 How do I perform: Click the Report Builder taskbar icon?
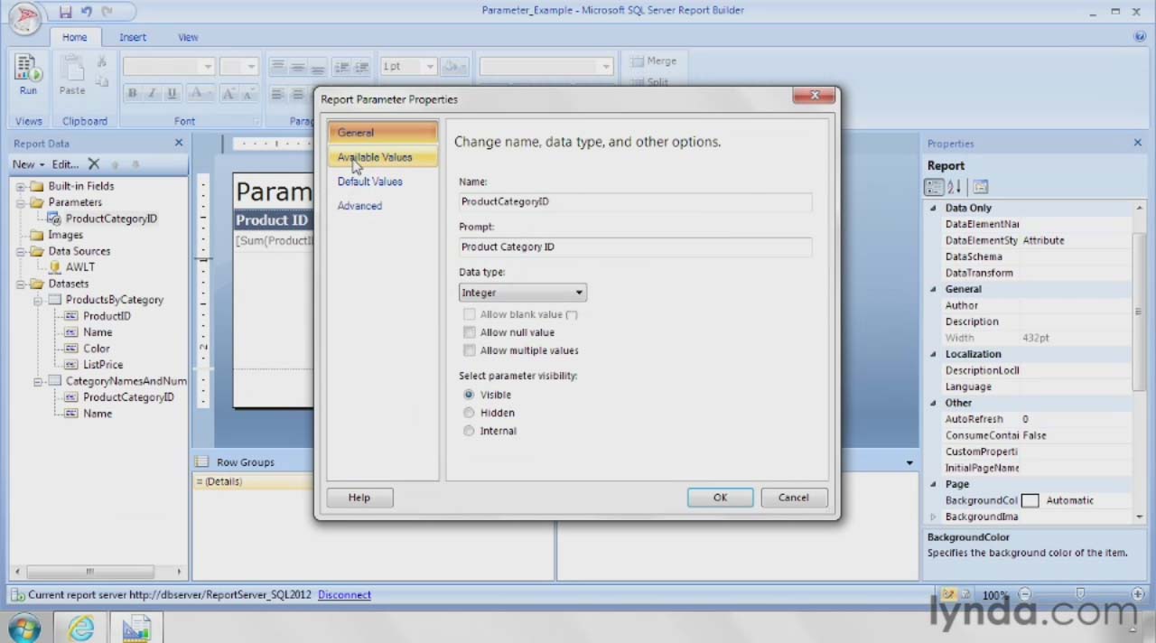pyautogui.click(x=136, y=628)
